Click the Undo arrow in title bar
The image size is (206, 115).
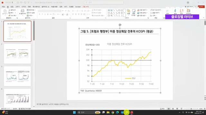tap(21, 3)
